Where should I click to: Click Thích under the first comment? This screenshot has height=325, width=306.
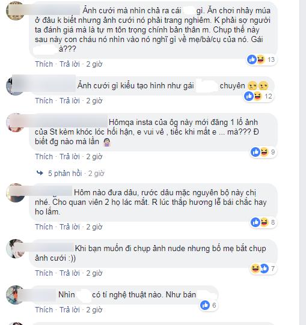tap(44, 64)
